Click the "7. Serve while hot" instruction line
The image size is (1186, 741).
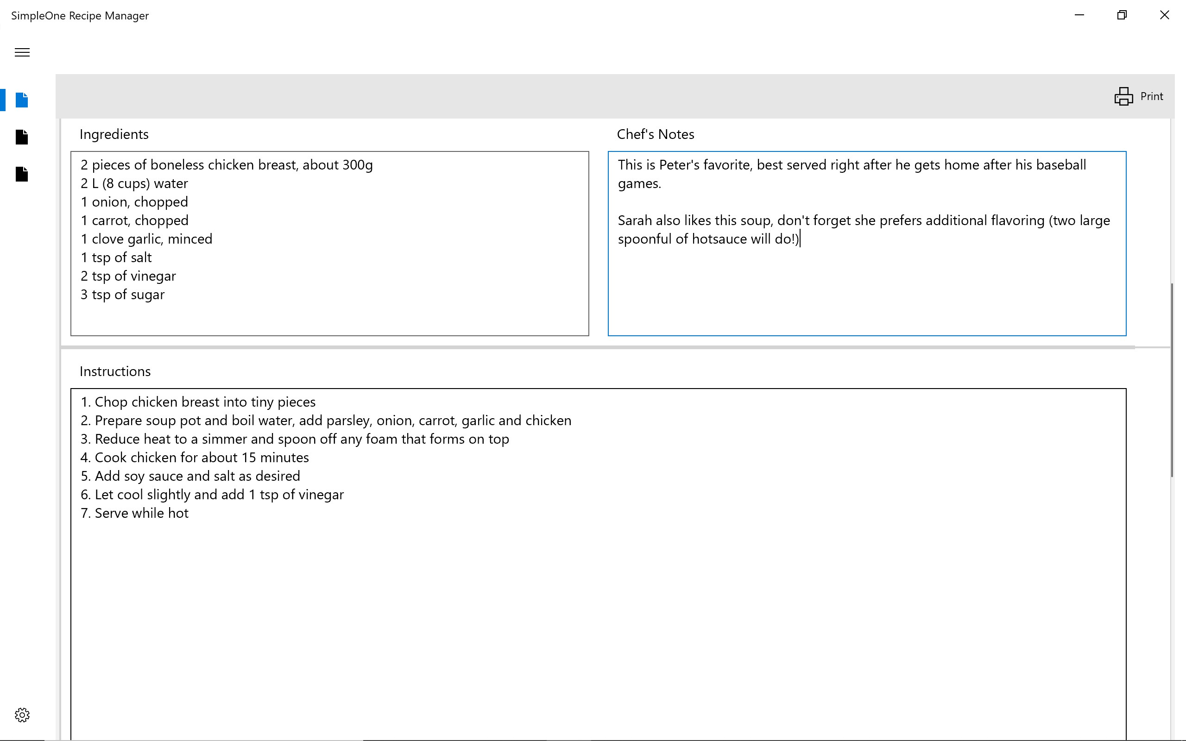click(x=135, y=513)
